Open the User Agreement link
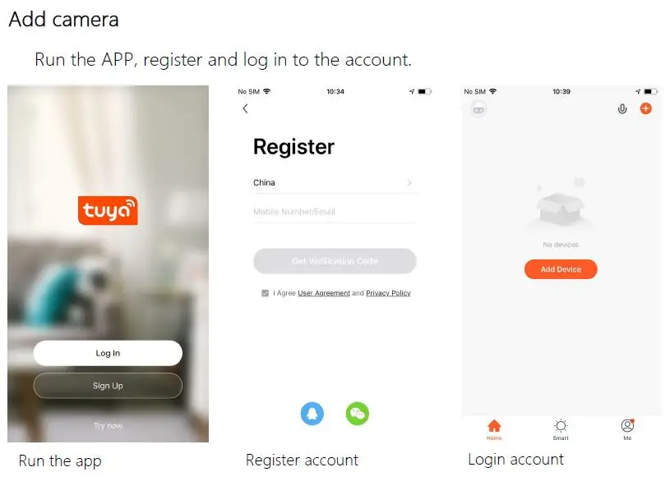The width and height of the screenshot is (670, 481). [324, 293]
